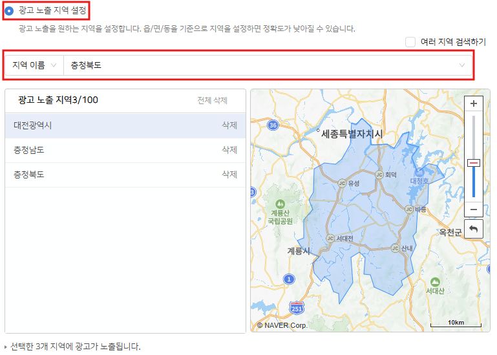The height and width of the screenshot is (355, 497).
Task: Open the 지역 이름 search type dropdown
Action: [34, 65]
